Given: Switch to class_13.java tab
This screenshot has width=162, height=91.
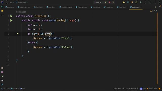Looking at the screenshot, I should click(121, 7).
